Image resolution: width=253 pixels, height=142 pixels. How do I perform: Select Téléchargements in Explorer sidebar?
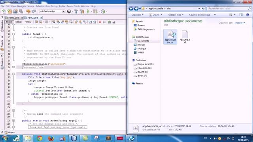coord(146,29)
